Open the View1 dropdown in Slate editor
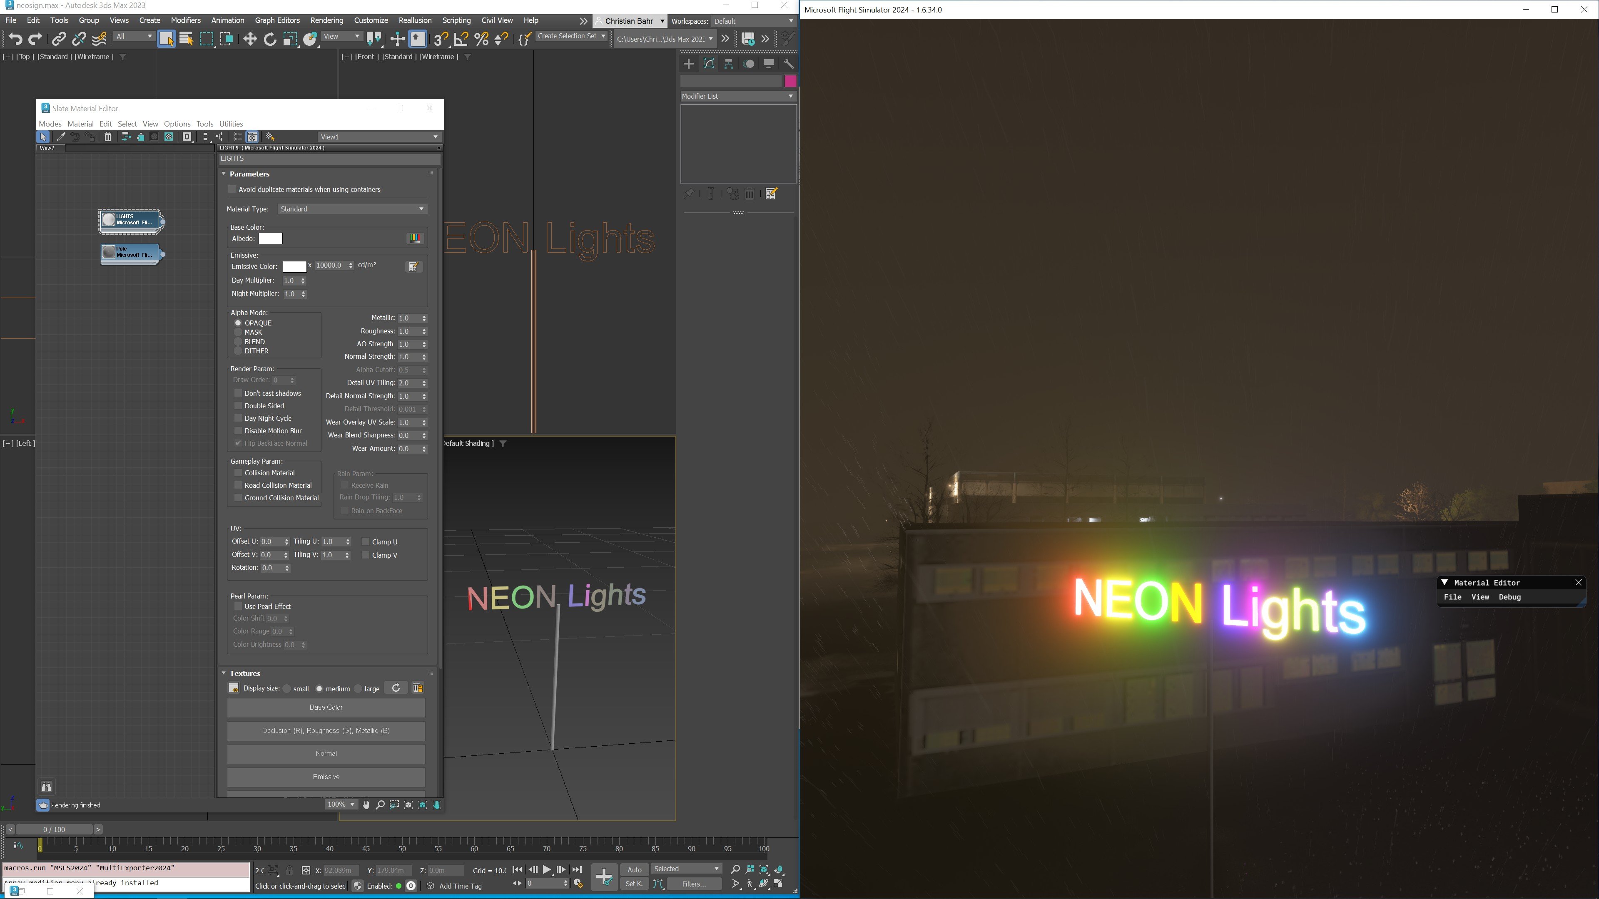 coord(379,137)
